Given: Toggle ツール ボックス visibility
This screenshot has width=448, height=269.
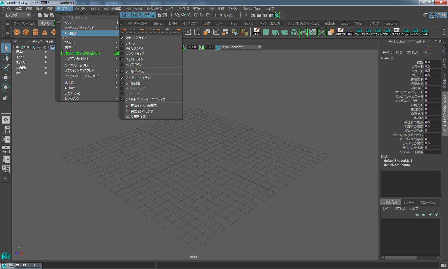Looking at the screenshot, I should tap(151, 71).
